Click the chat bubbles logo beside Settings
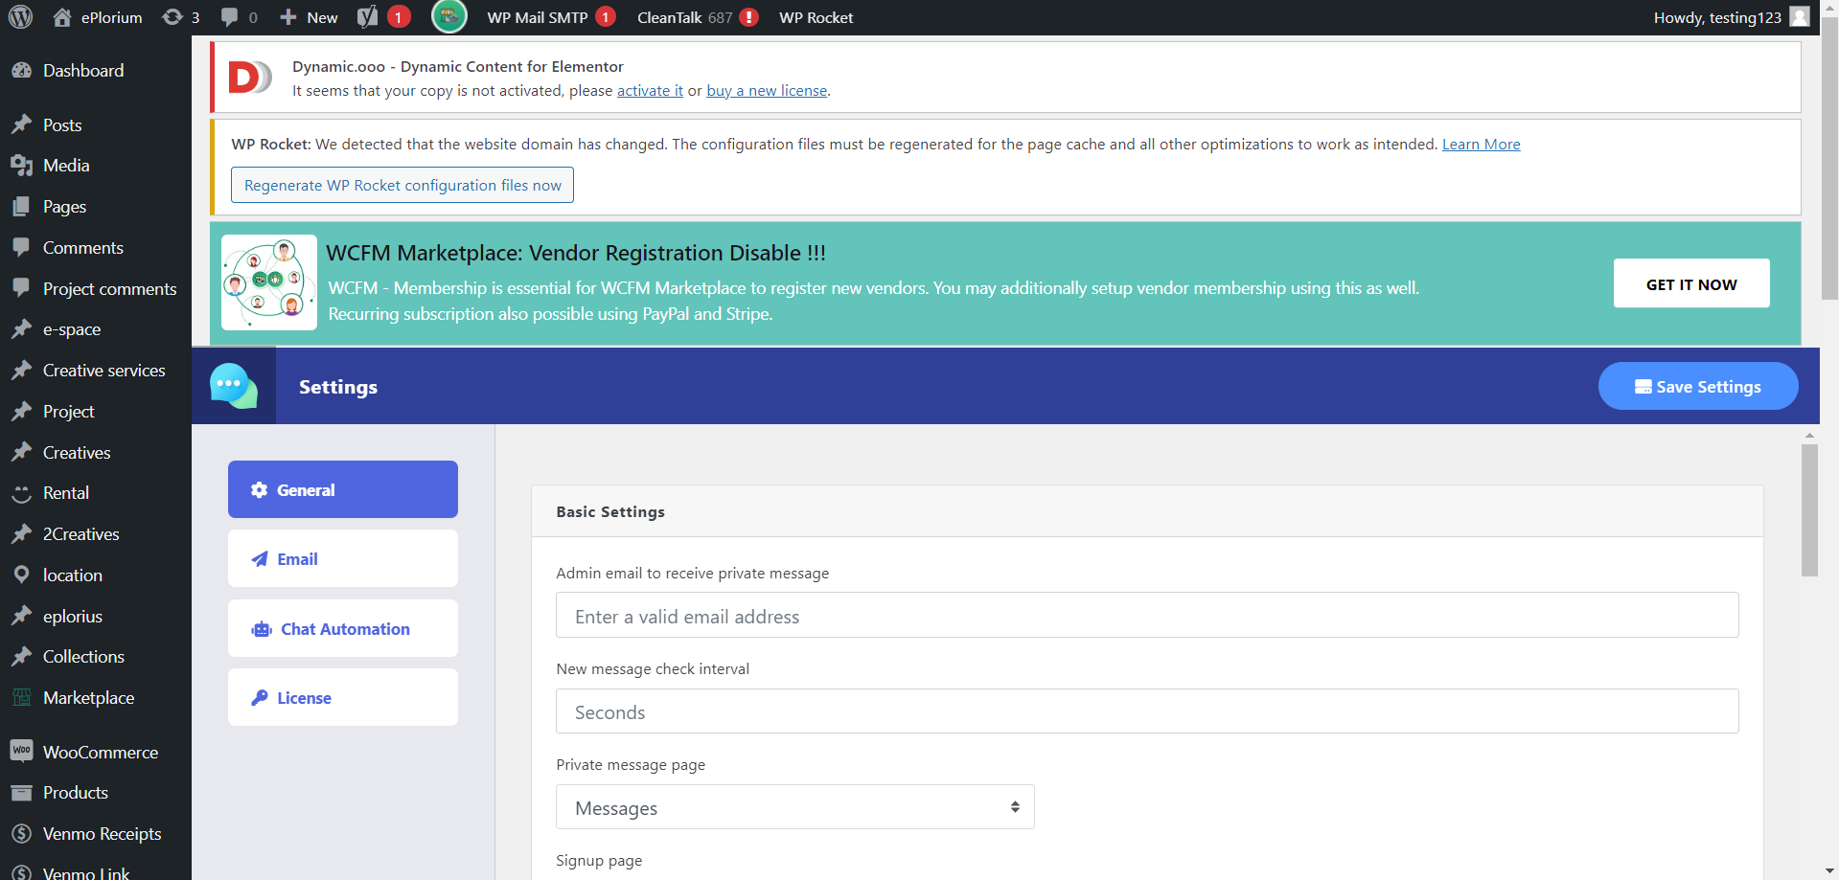The height and width of the screenshot is (880, 1839). pyautogui.click(x=233, y=386)
